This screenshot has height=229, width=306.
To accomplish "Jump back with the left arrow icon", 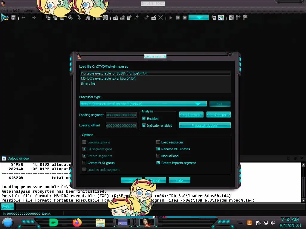I will (x=24, y=18).
